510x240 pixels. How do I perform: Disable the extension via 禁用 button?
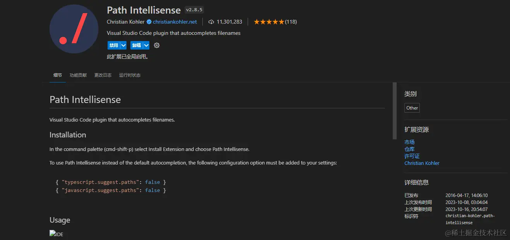114,45
